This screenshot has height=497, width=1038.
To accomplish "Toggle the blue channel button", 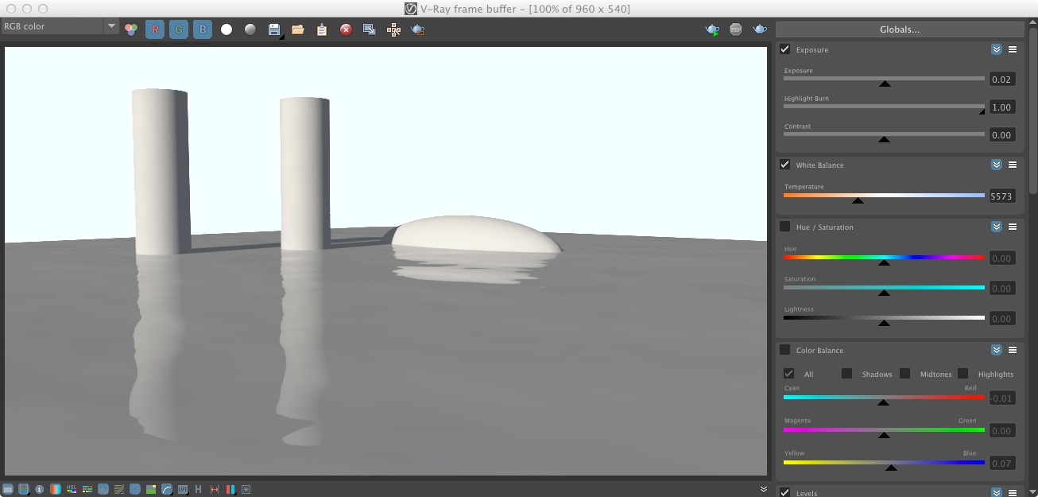I will point(203,29).
